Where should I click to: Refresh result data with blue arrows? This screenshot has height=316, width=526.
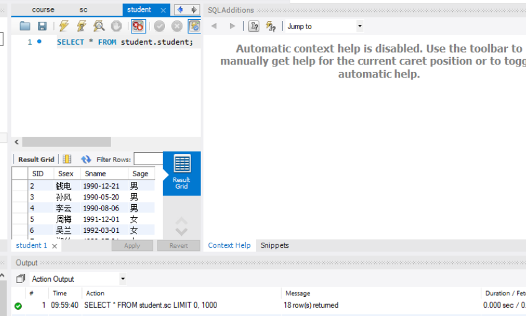[86, 159]
